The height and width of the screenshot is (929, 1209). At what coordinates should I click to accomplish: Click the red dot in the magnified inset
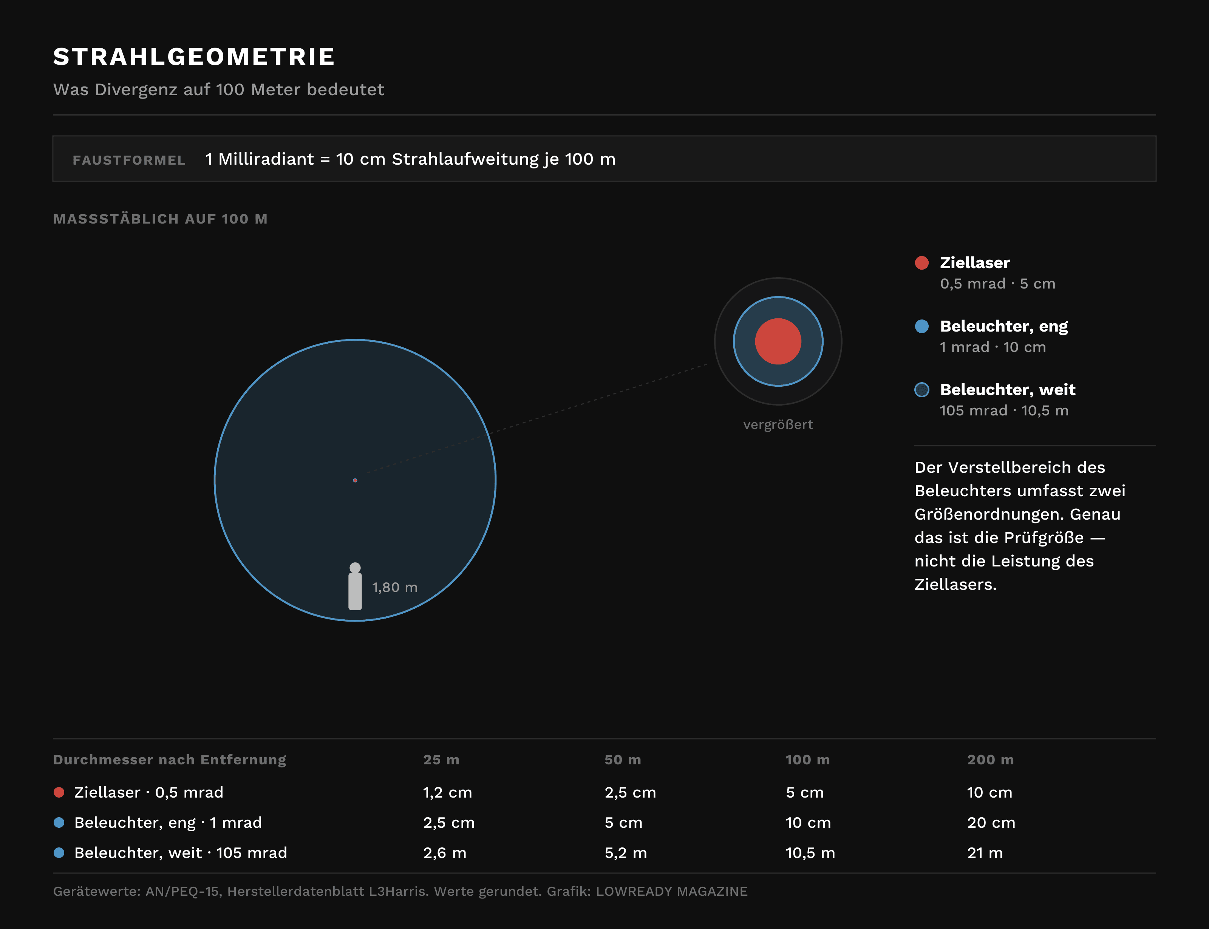tap(778, 341)
